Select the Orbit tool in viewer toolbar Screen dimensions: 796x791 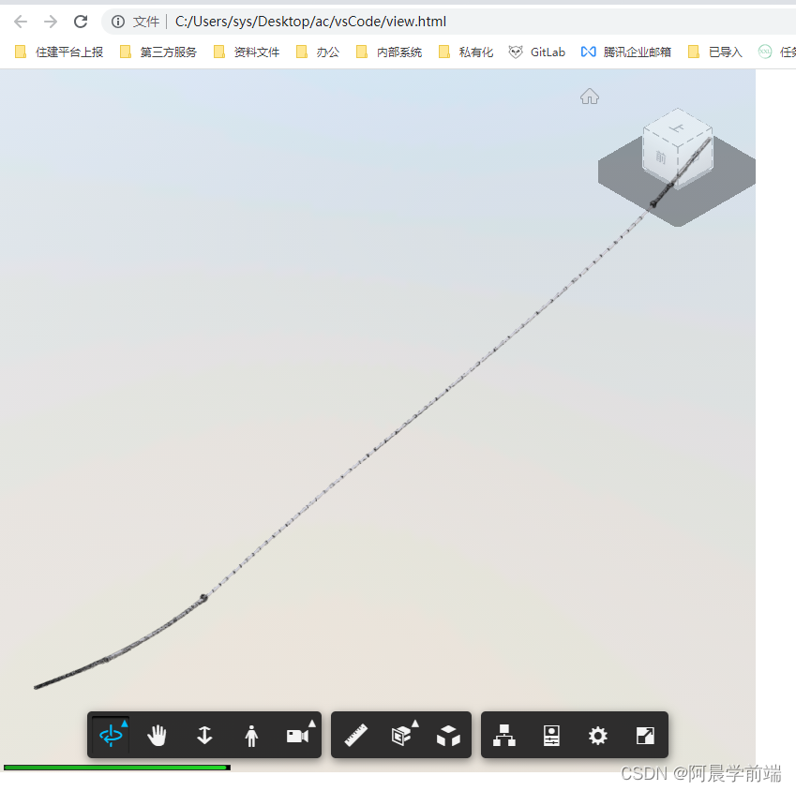(x=111, y=735)
